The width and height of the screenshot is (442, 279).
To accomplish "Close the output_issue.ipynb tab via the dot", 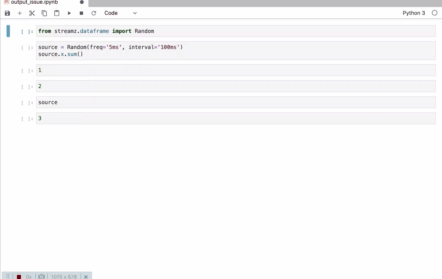I will tap(82, 2).
